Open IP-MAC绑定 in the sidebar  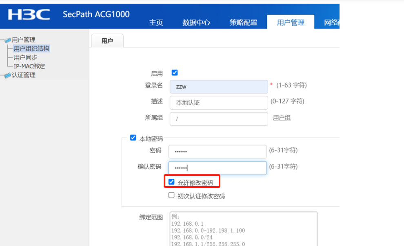pyautogui.click(x=29, y=66)
